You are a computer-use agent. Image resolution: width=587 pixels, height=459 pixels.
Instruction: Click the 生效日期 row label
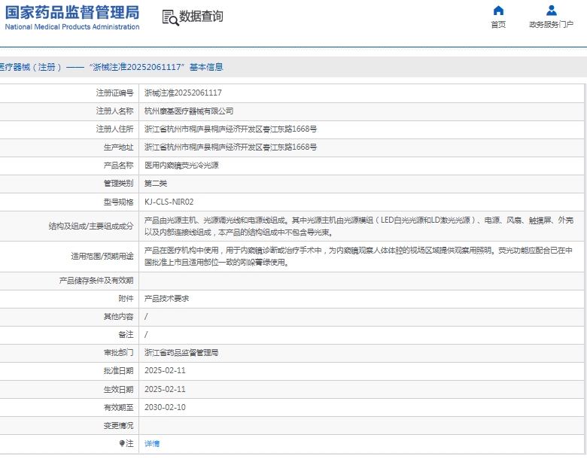pyautogui.click(x=118, y=389)
